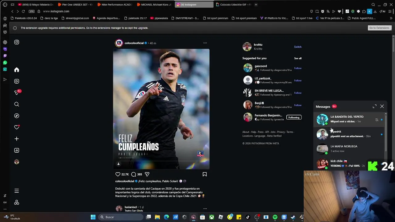Share the colocolooficial post
The image size is (395, 222).
[147, 174]
